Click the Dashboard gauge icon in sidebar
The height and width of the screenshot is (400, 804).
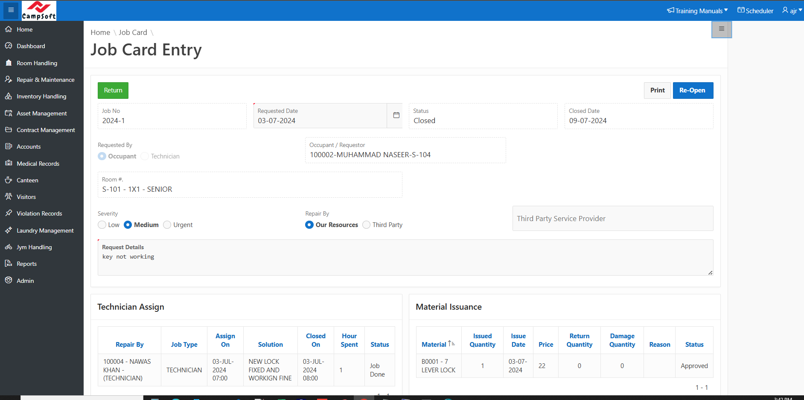click(9, 46)
